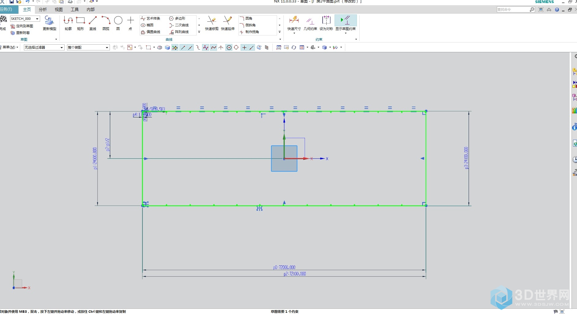
Task: Switch to the 分析 (Analysis) tab
Action: 43,9
